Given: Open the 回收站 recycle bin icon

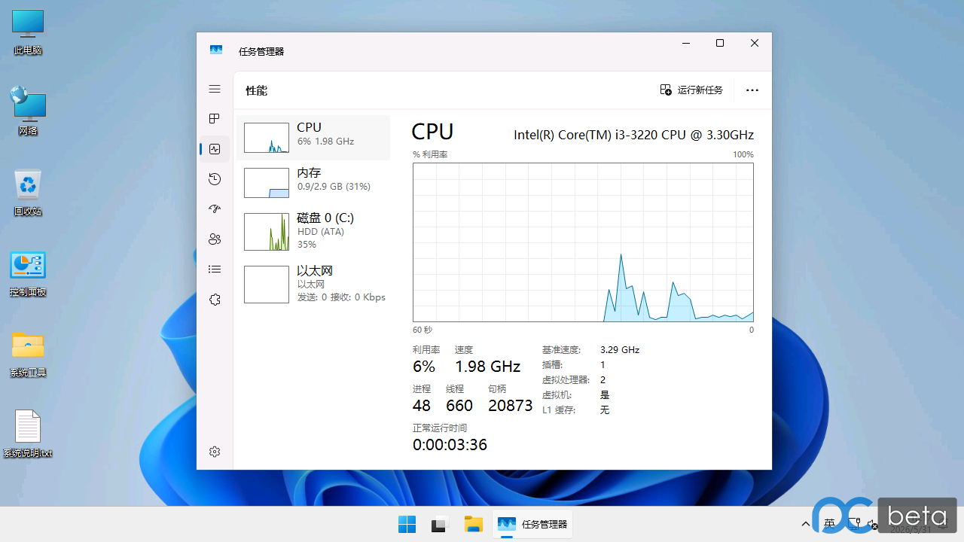Looking at the screenshot, I should coord(28,193).
